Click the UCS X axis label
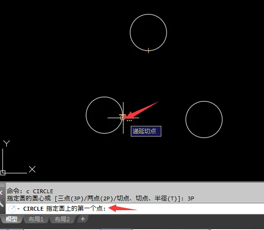 [32, 169]
